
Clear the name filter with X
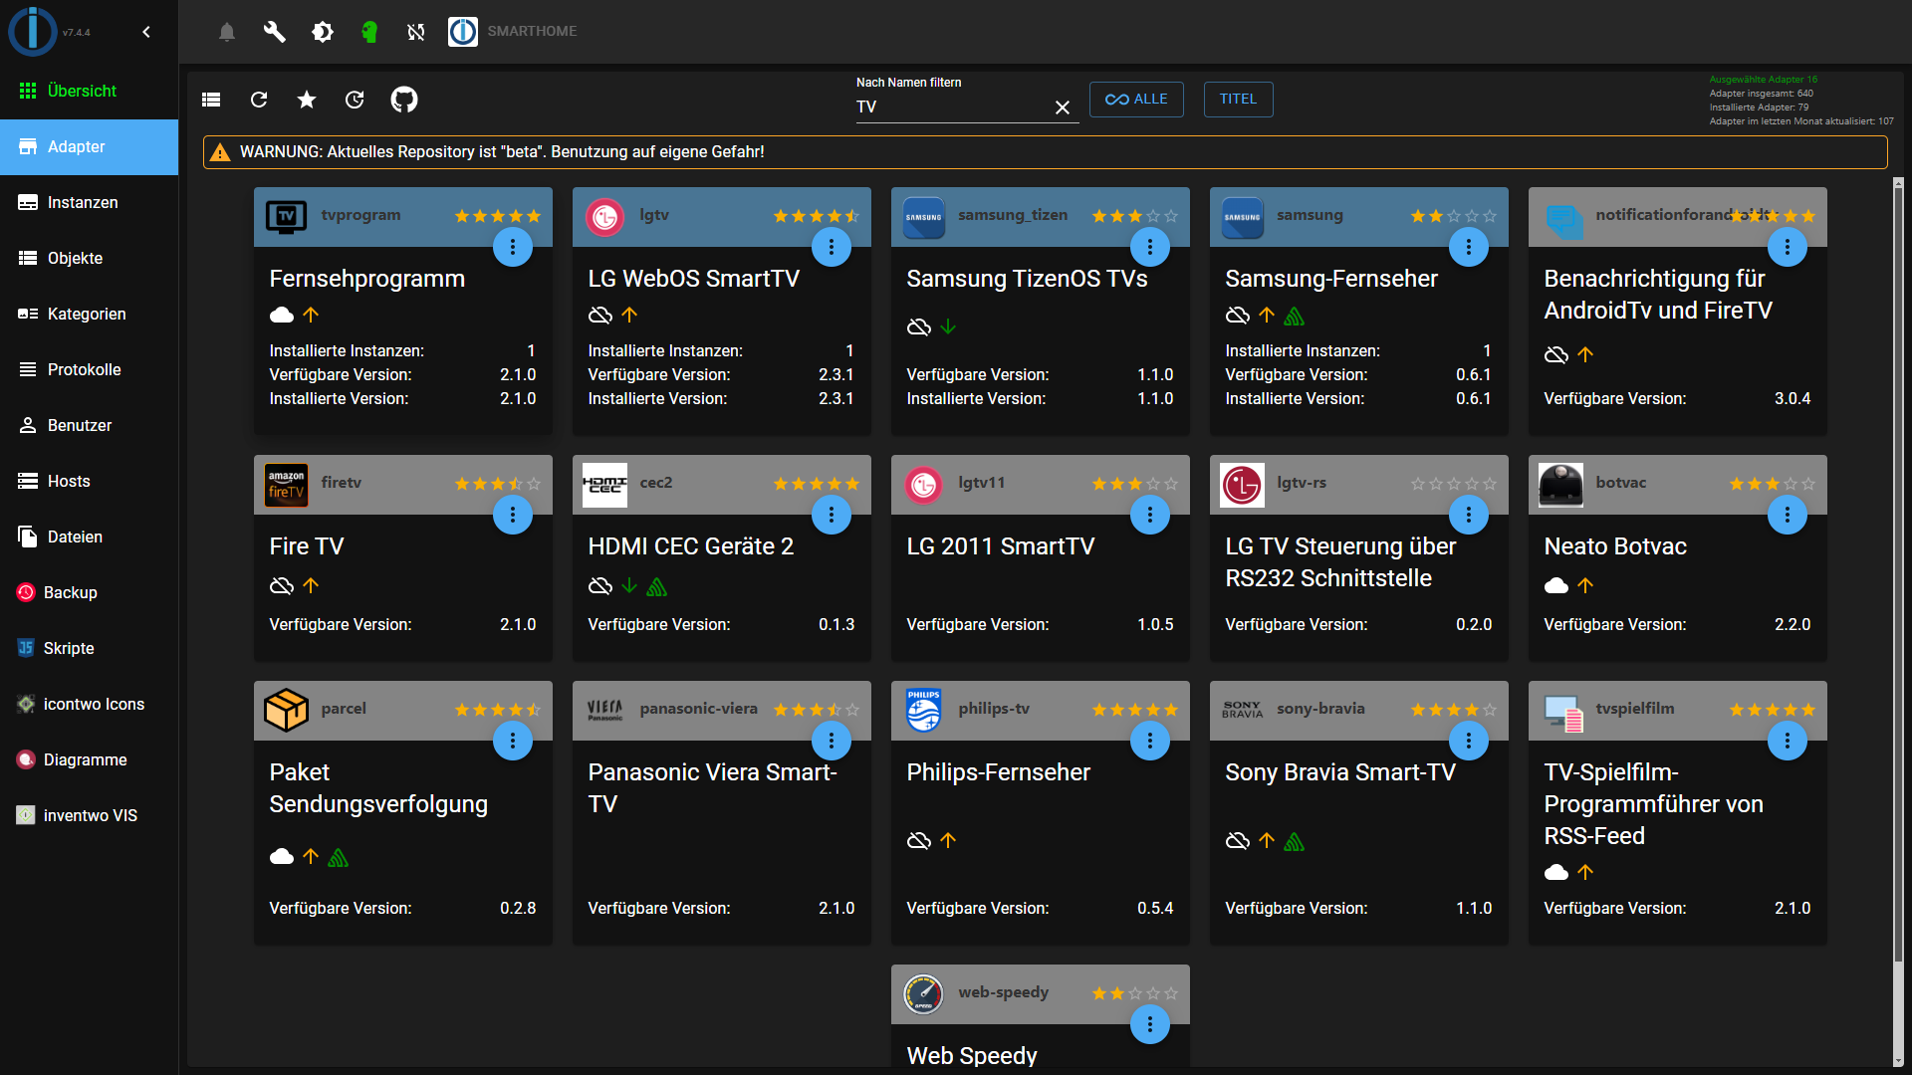(x=1063, y=107)
